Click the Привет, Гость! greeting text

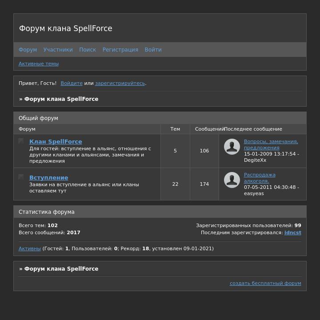click(x=37, y=83)
